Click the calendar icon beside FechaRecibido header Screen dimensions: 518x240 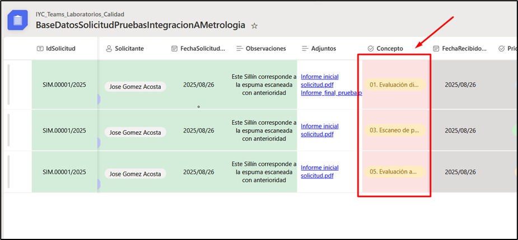pos(436,49)
